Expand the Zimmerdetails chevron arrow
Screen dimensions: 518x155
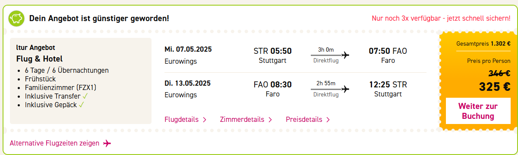pyautogui.click(x=270, y=120)
